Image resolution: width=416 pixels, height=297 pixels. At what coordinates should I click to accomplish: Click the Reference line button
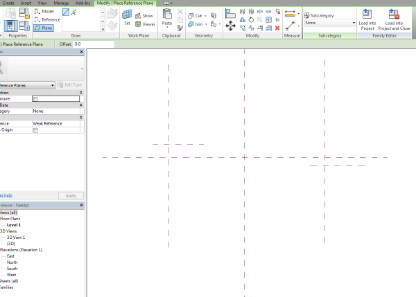coord(47,19)
